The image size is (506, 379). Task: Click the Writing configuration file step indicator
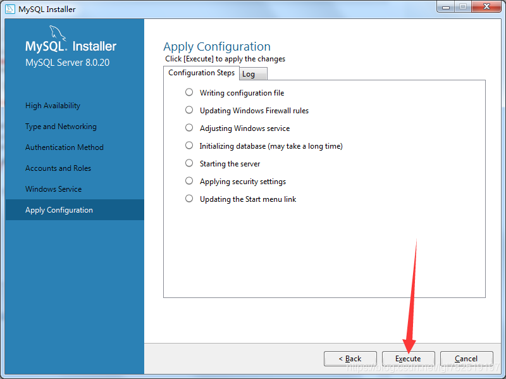(189, 92)
